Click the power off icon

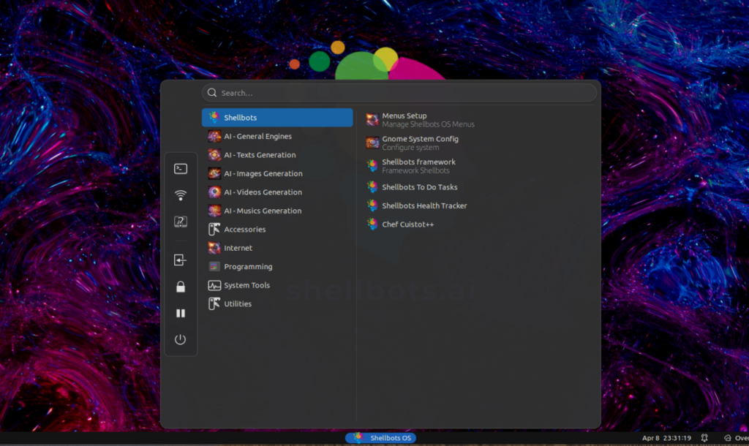(181, 340)
